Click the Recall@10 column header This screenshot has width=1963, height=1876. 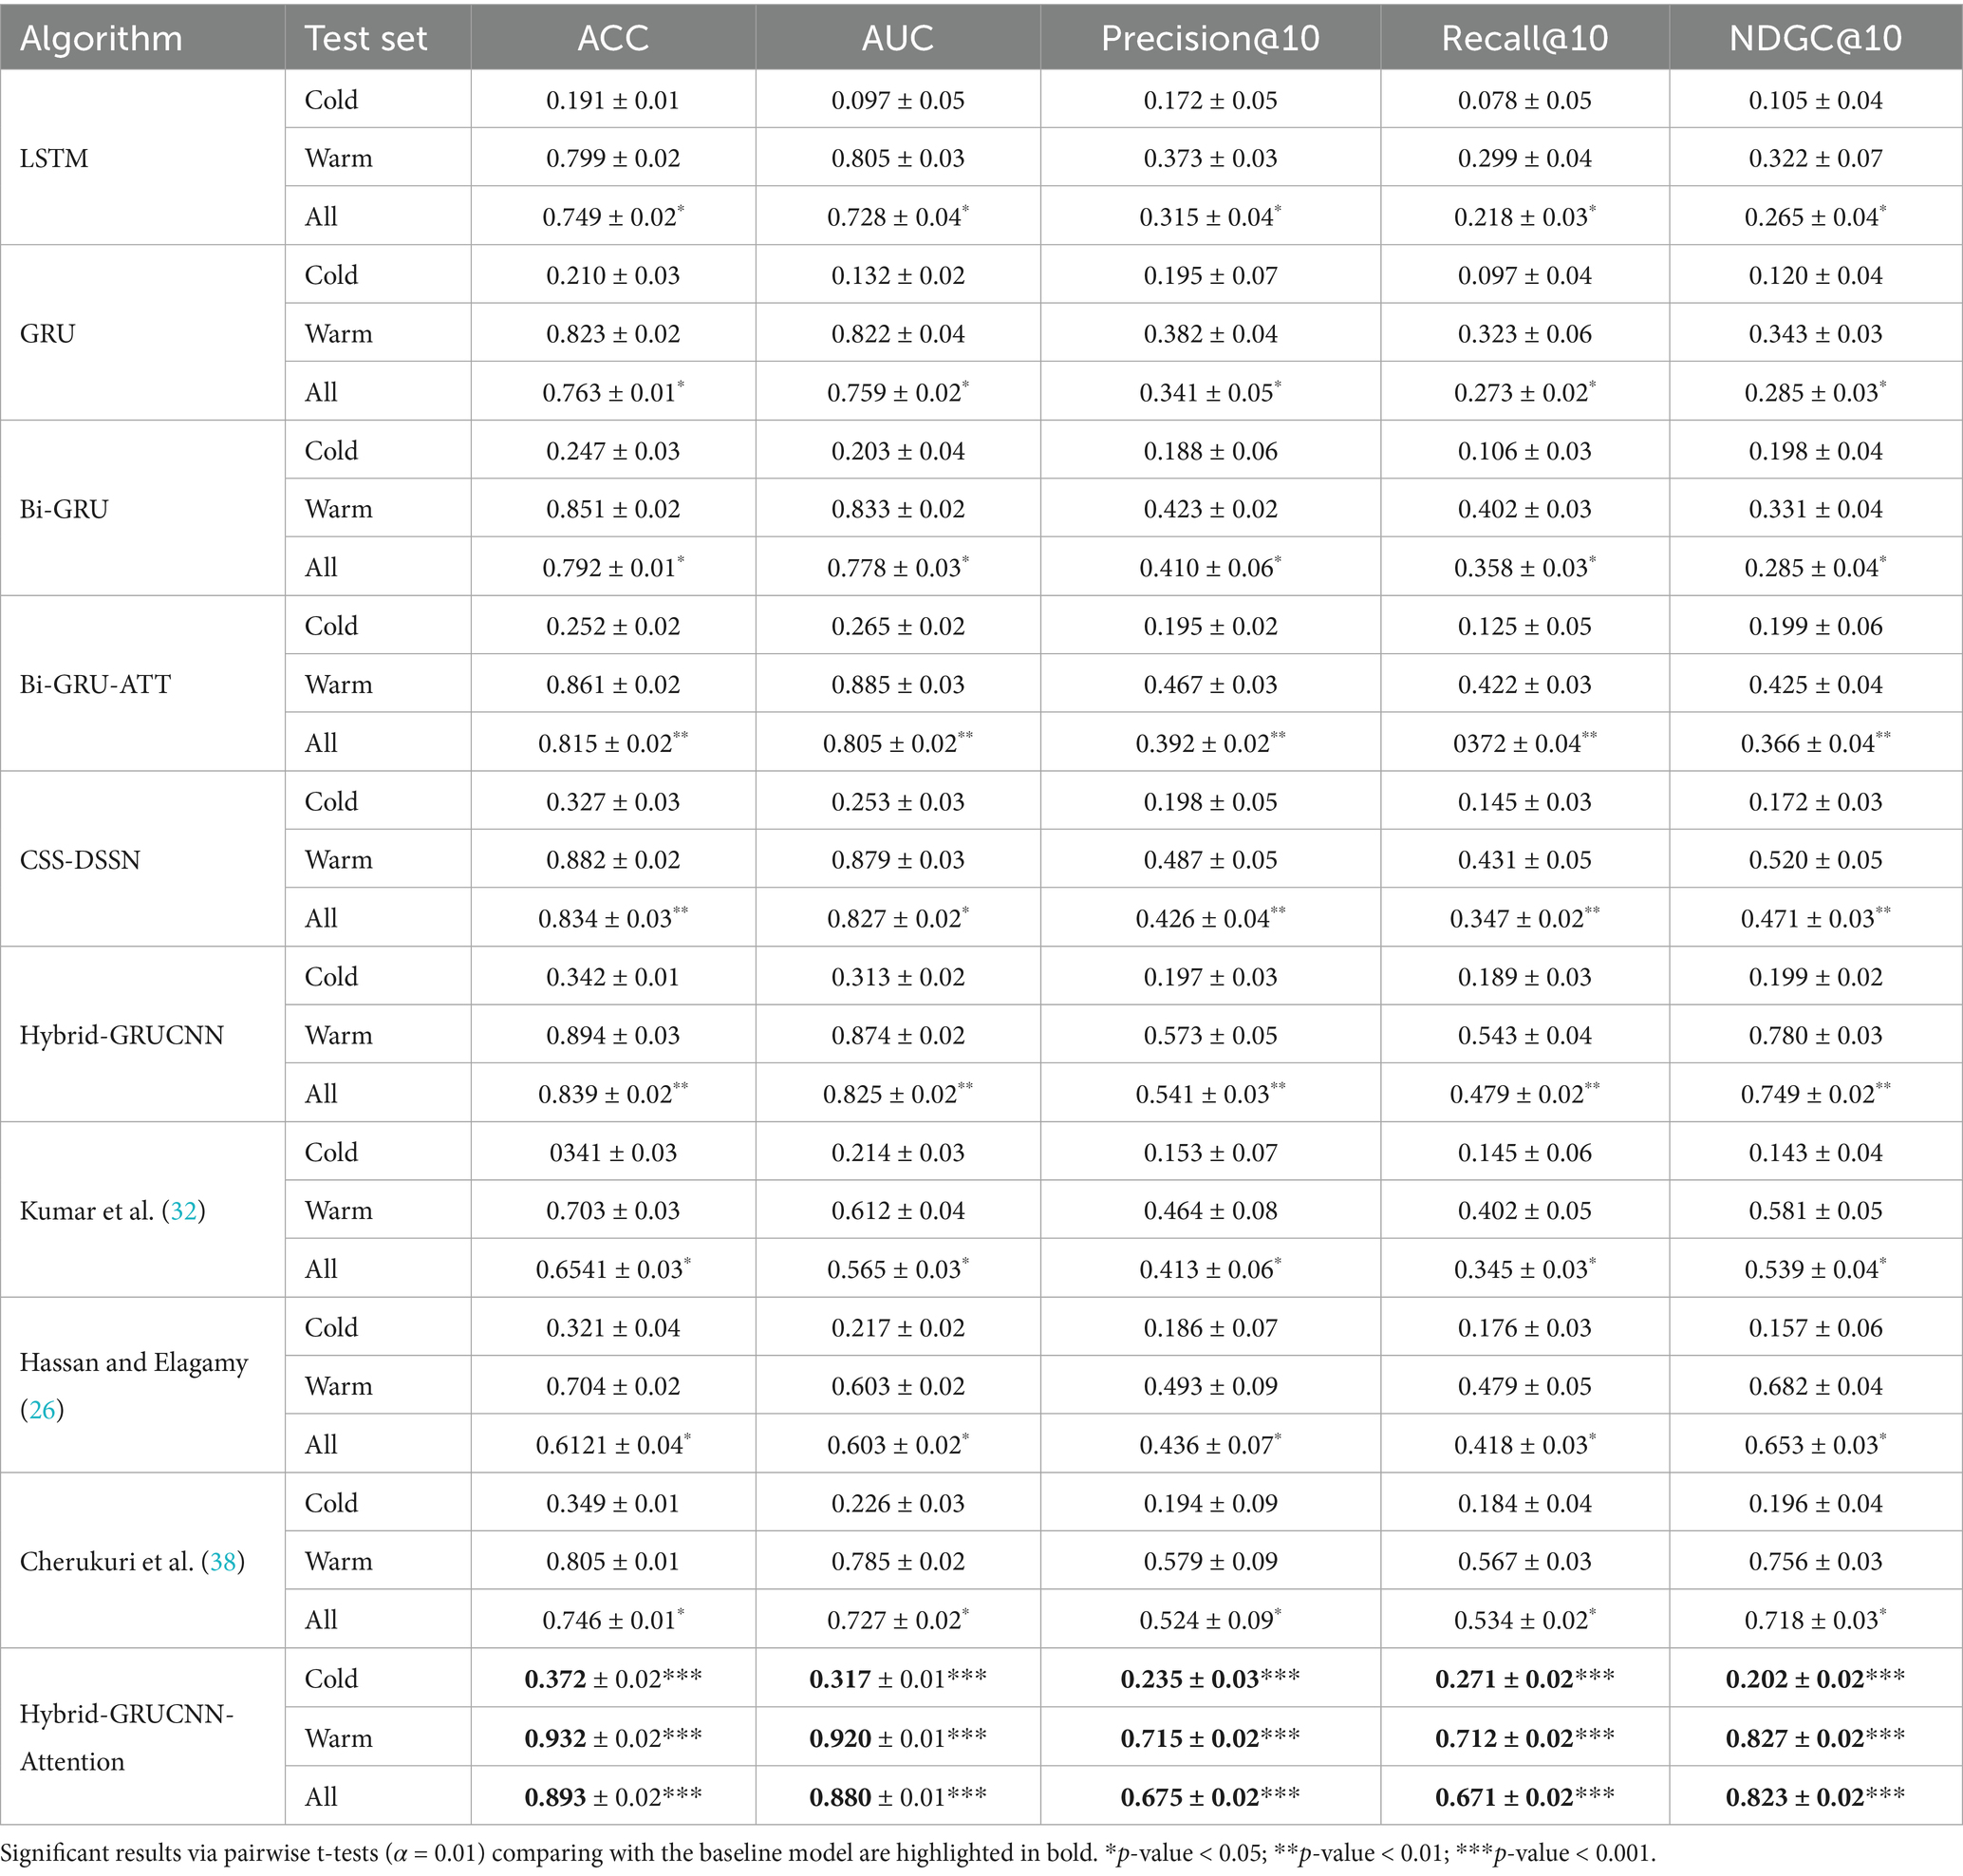pos(1524,38)
